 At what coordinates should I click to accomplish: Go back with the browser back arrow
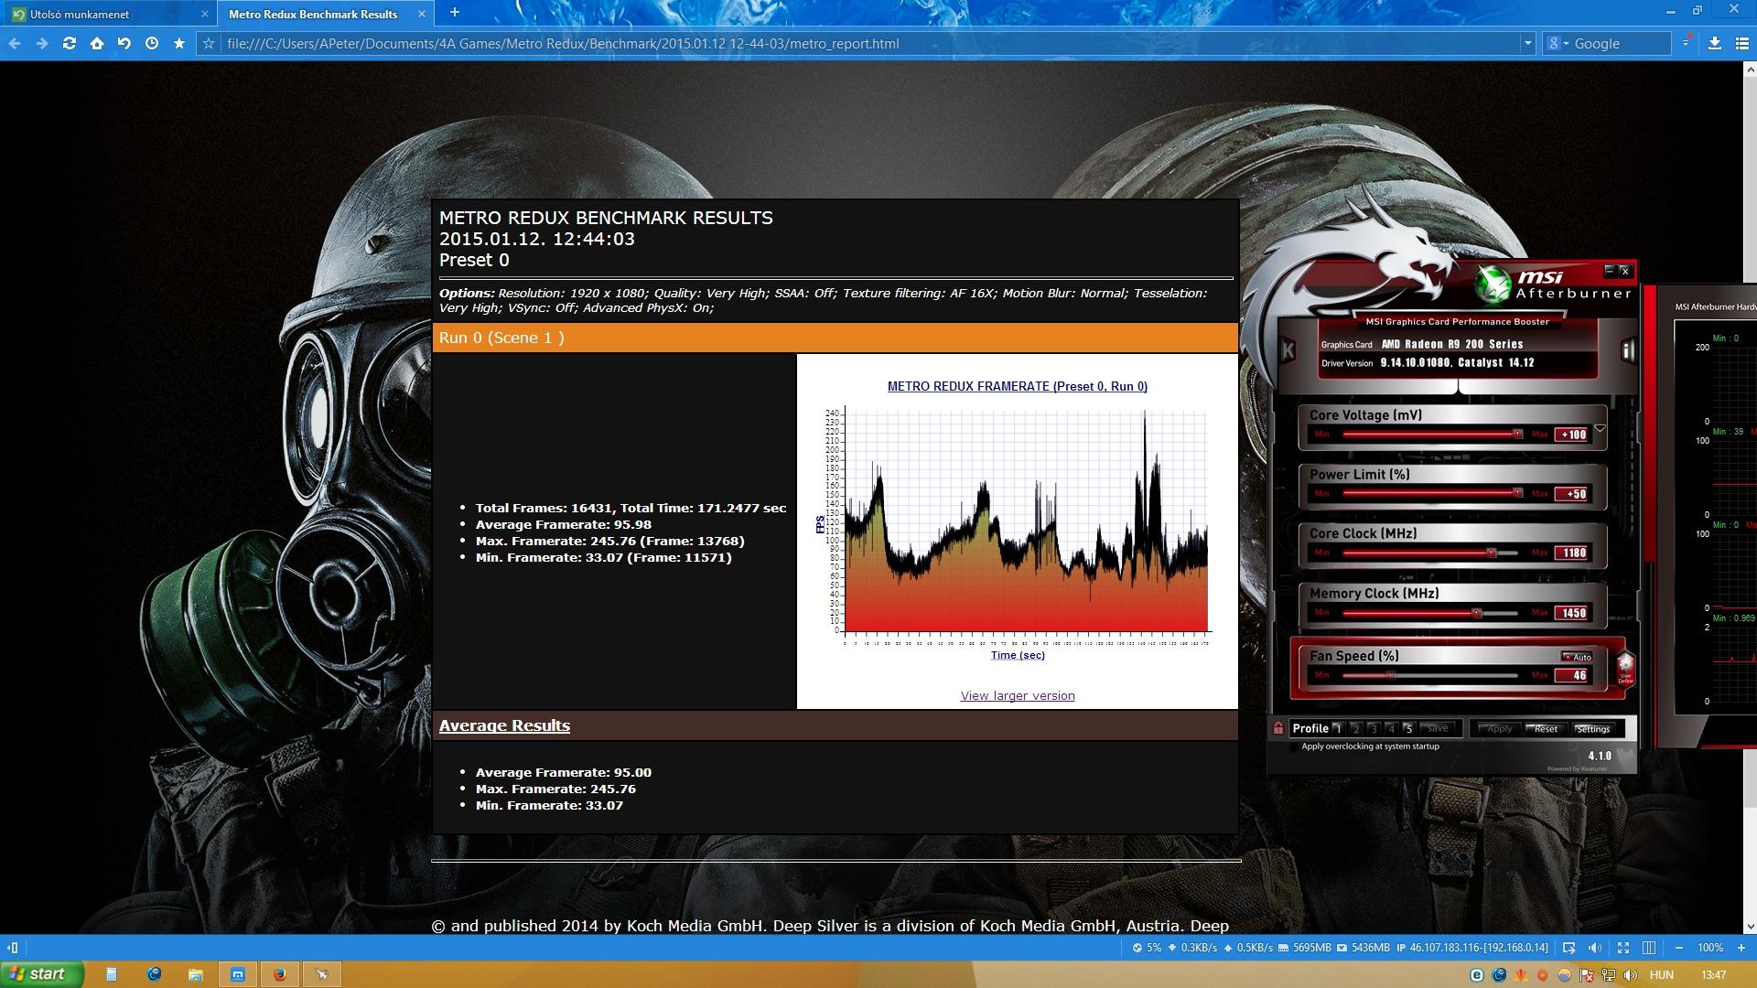(x=15, y=44)
